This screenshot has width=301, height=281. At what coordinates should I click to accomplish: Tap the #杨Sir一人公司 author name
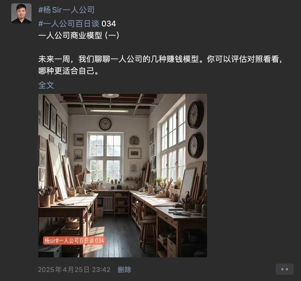[x=66, y=10]
